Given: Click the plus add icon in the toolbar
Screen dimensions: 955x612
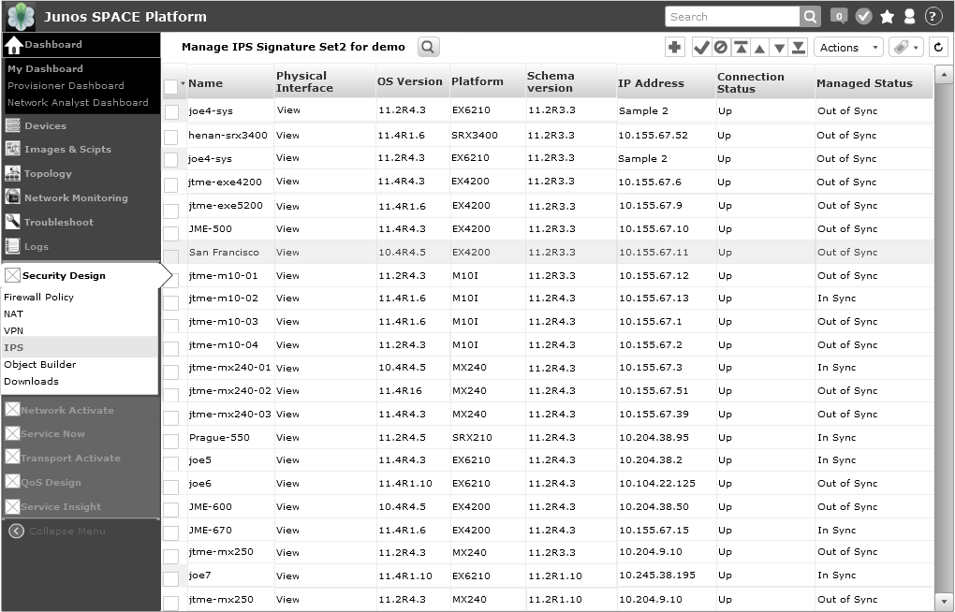Looking at the screenshot, I should point(674,47).
